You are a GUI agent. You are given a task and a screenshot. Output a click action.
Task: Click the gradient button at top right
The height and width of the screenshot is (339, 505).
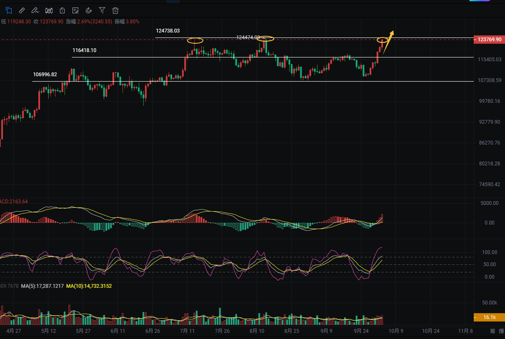(x=491, y=1)
